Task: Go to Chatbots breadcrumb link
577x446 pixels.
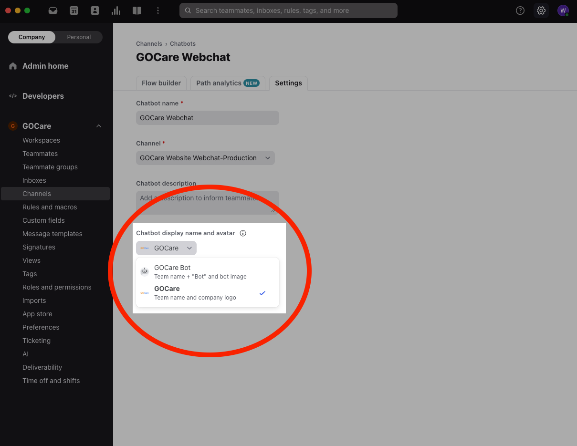Action: click(183, 44)
